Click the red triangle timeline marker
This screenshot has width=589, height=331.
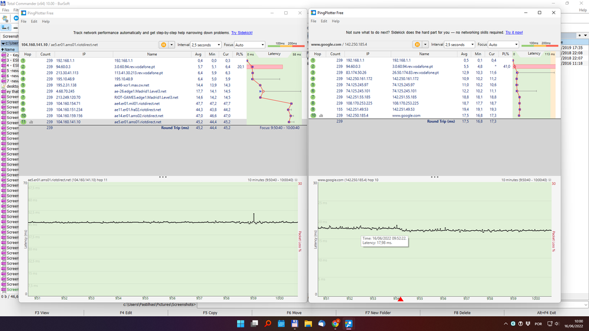(x=400, y=299)
